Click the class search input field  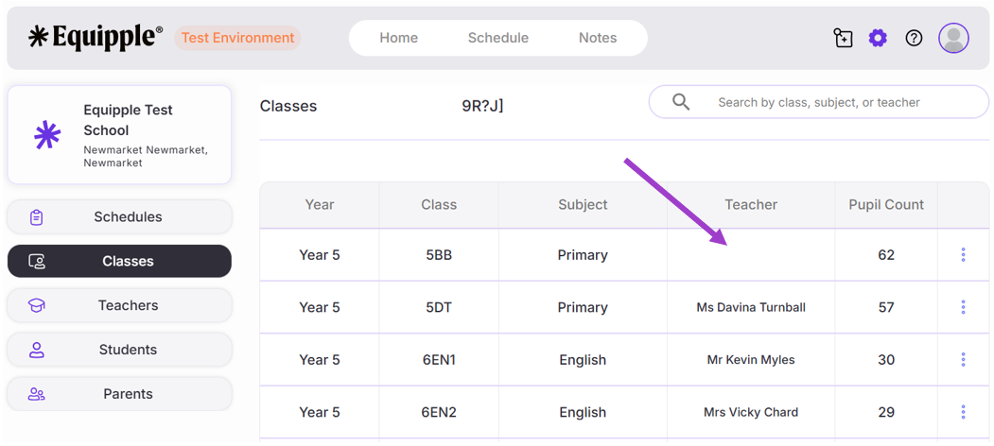coord(832,102)
